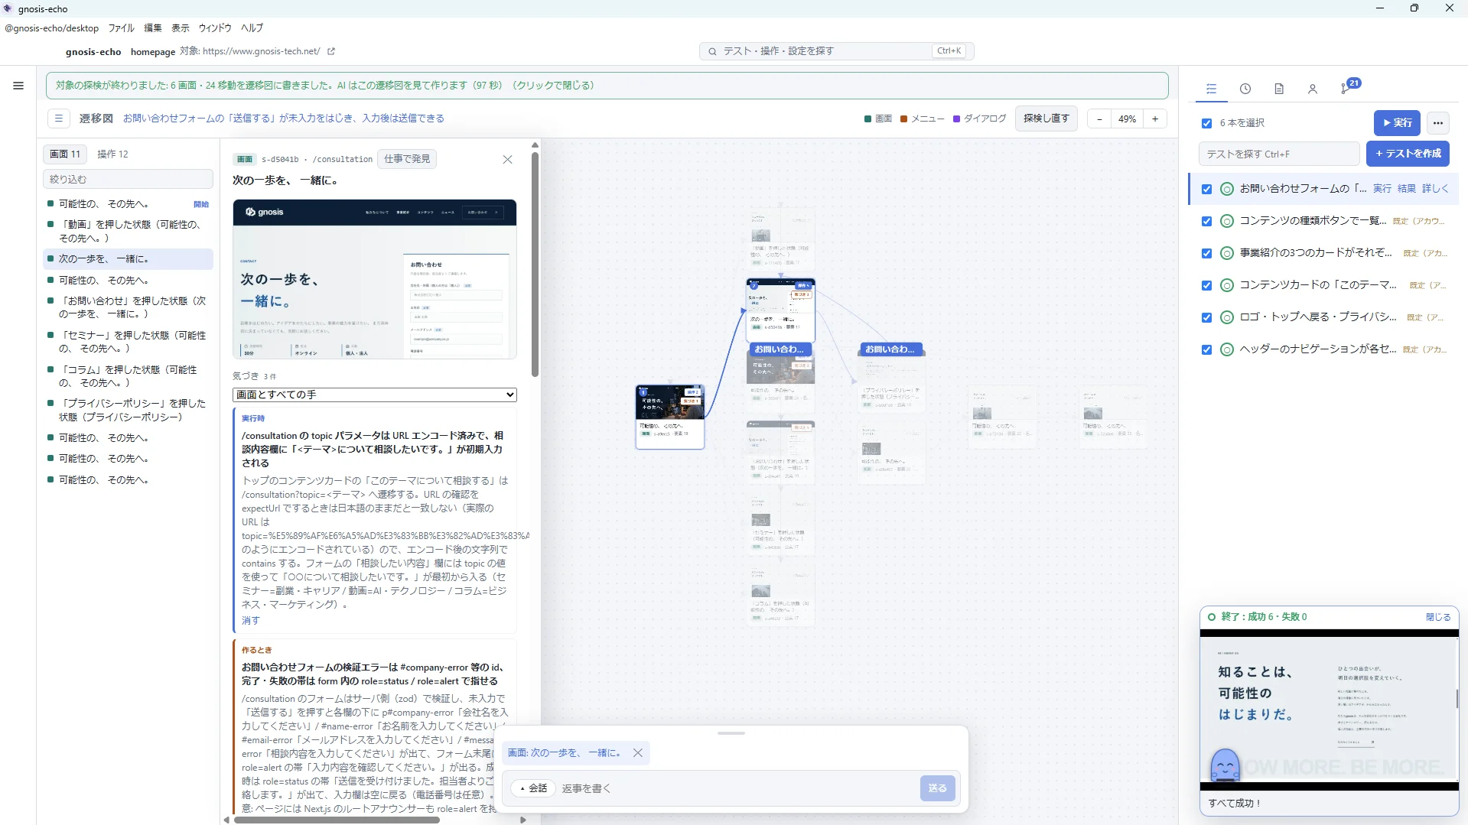The image size is (1468, 825).
Task: Uncheck the コンテンツカードの「このテーマ test checkbox
Action: (1206, 285)
